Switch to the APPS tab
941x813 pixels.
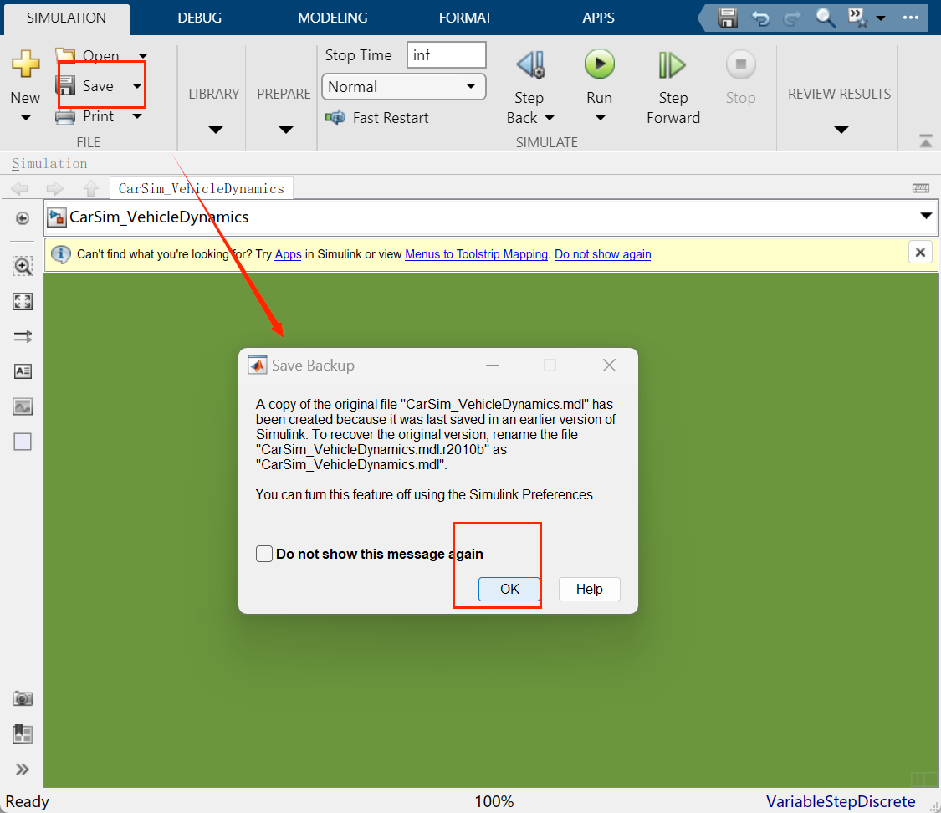pyautogui.click(x=598, y=18)
